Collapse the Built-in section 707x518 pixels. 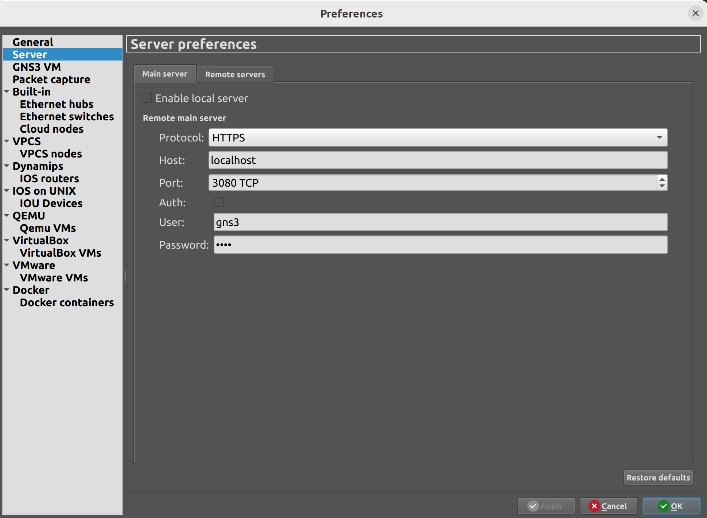6,91
